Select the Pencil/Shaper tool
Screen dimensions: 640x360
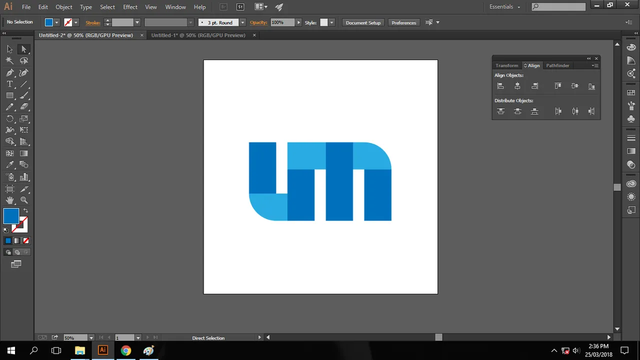(x=9, y=106)
